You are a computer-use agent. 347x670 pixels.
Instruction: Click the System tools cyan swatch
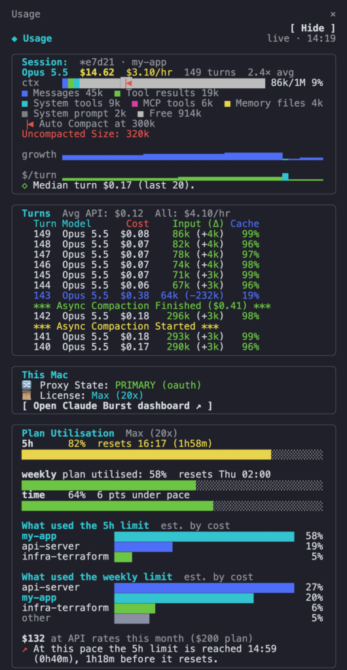tap(25, 103)
